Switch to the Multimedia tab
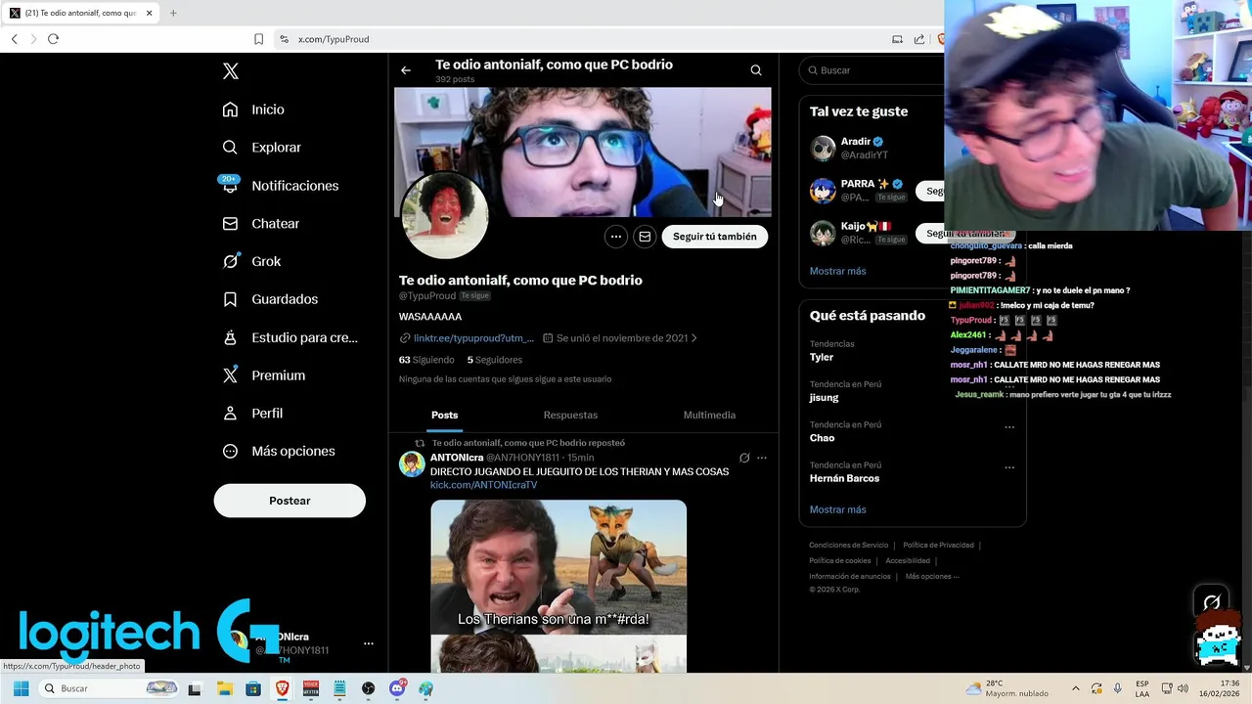 pyautogui.click(x=709, y=416)
